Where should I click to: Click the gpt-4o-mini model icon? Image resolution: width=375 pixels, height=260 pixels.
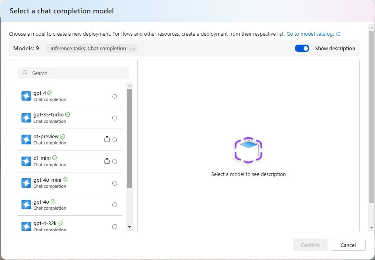pos(26,183)
